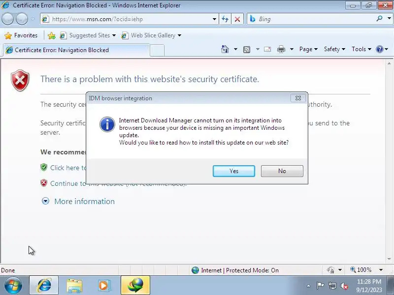Click muted volume tray icon
Screen dimensions: 394x295
[x=344, y=286]
